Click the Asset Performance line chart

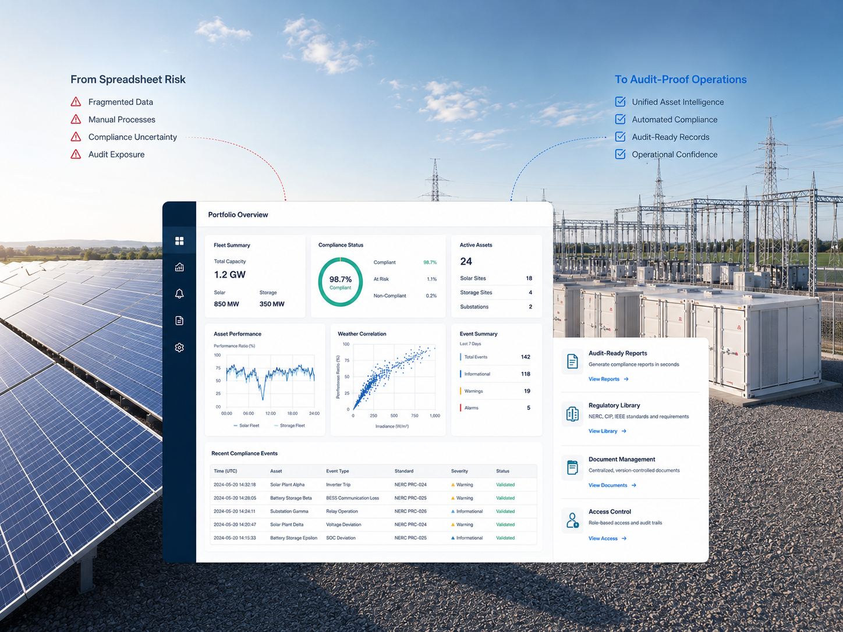[271, 381]
